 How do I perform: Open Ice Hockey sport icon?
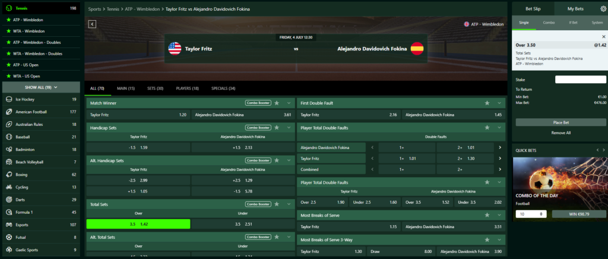coord(9,99)
